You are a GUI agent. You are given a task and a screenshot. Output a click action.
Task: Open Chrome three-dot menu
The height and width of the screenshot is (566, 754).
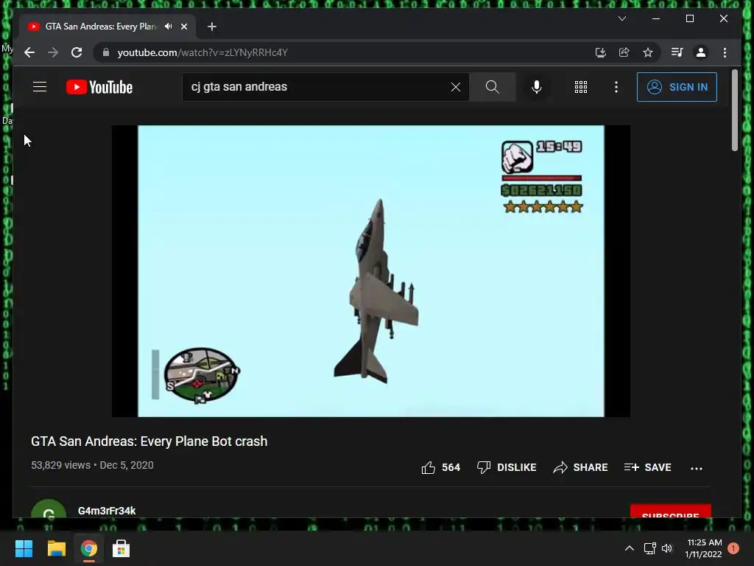(x=725, y=52)
